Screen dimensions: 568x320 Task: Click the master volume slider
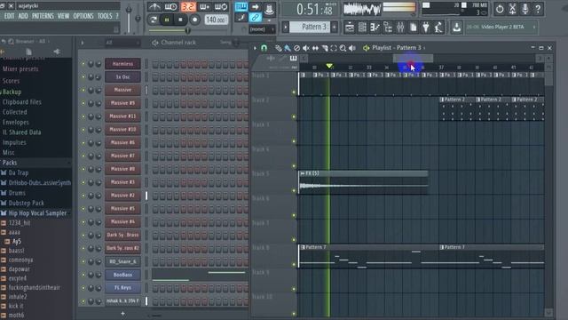(x=129, y=19)
